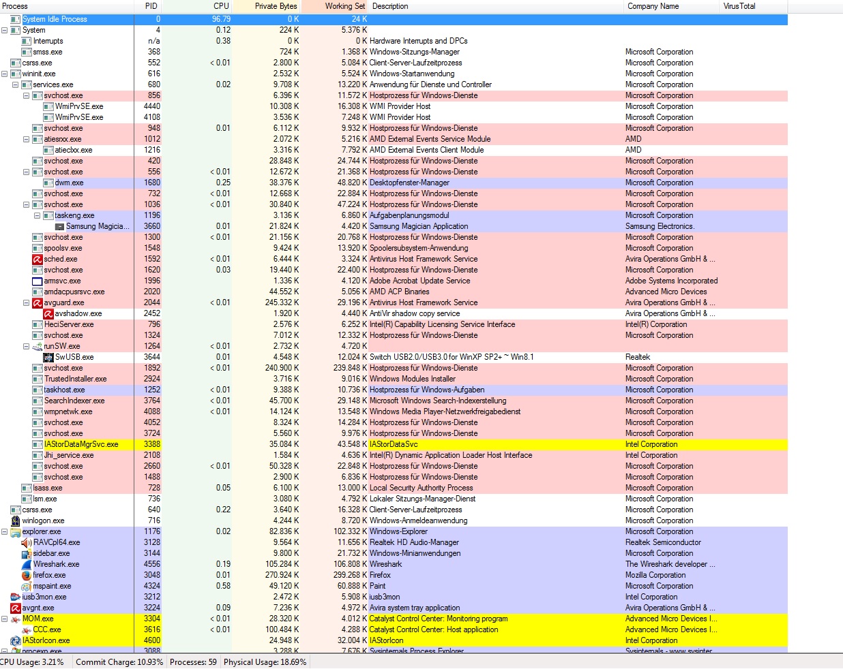Image resolution: width=843 pixels, height=669 pixels.
Task: Click the 'Desktopfenster-Manager' description
Action: (x=409, y=183)
